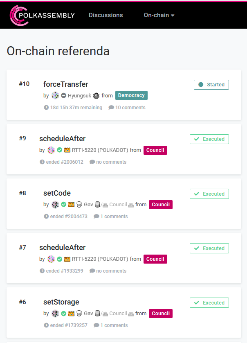Click the council crown icon on setCode author

pyautogui.click(x=71, y=205)
